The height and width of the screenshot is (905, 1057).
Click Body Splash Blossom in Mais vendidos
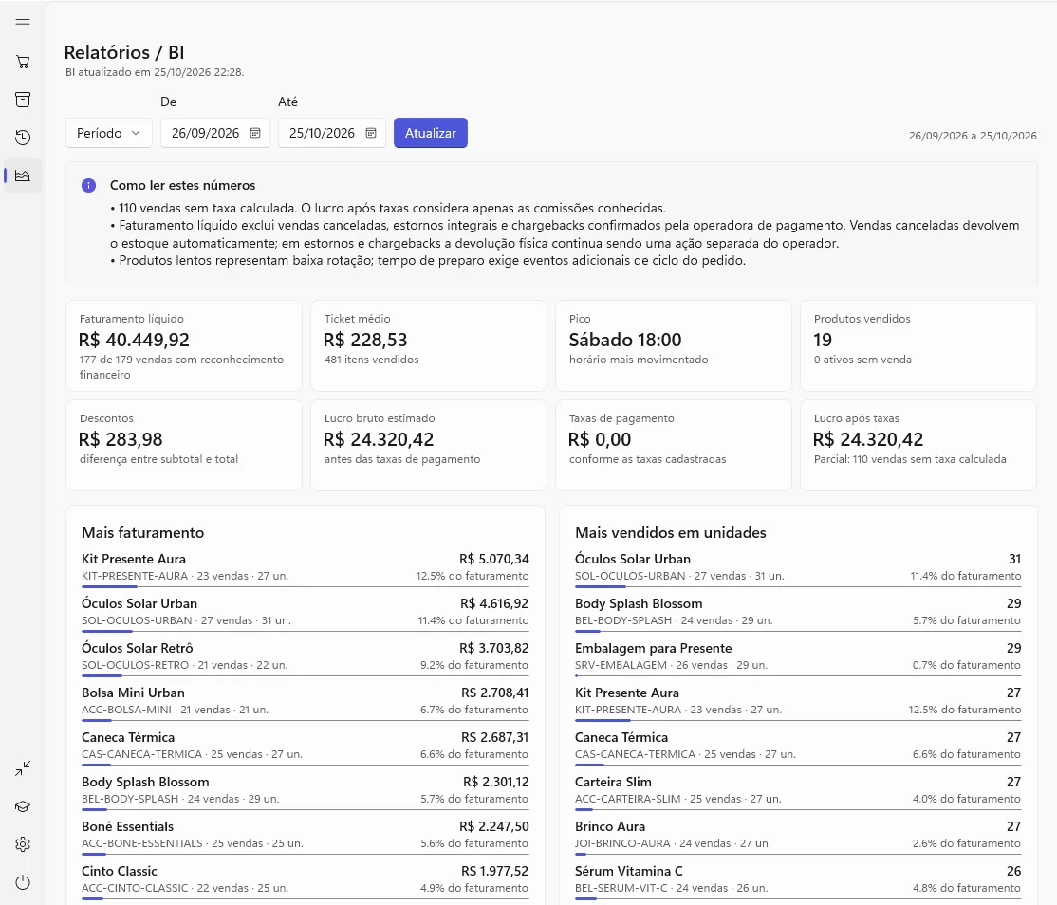point(798,612)
